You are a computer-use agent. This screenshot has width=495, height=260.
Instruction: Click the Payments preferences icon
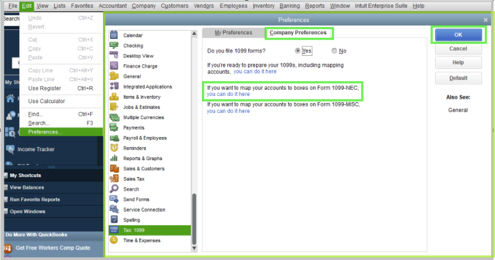[x=114, y=127]
